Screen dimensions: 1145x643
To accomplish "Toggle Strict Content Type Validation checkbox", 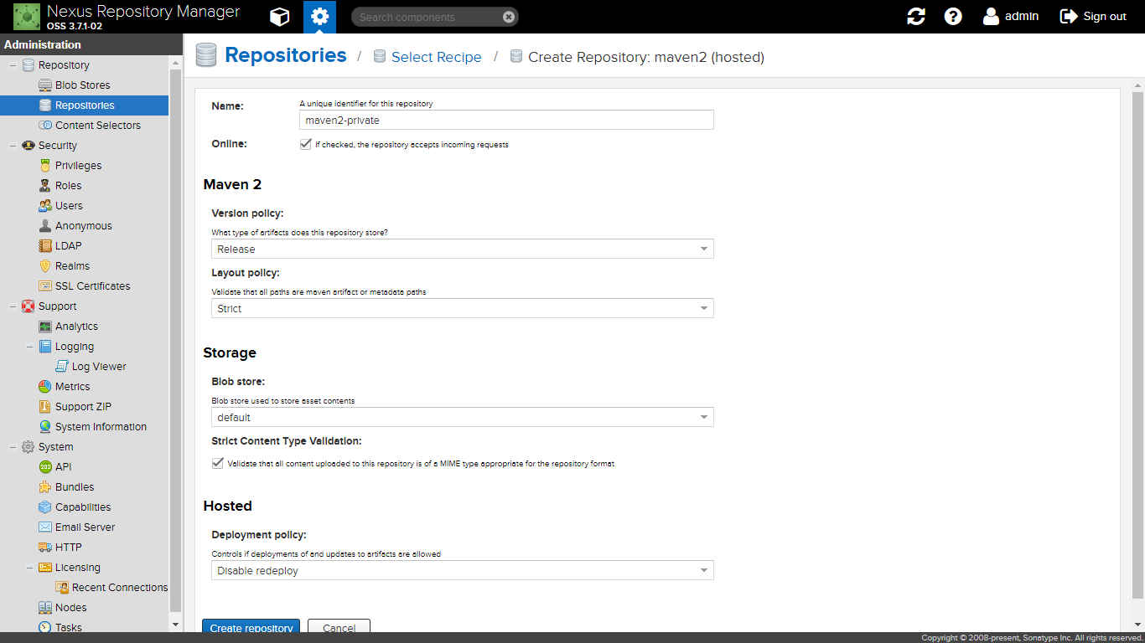I will click(x=218, y=463).
